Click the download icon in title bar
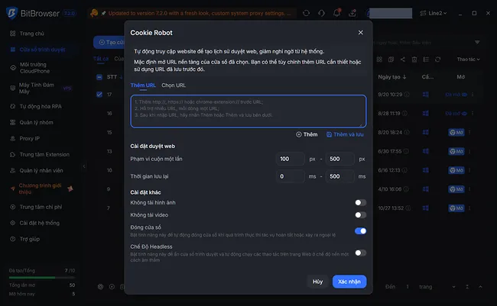Image resolution: width=497 pixels, height=306 pixels. pyautogui.click(x=352, y=13)
